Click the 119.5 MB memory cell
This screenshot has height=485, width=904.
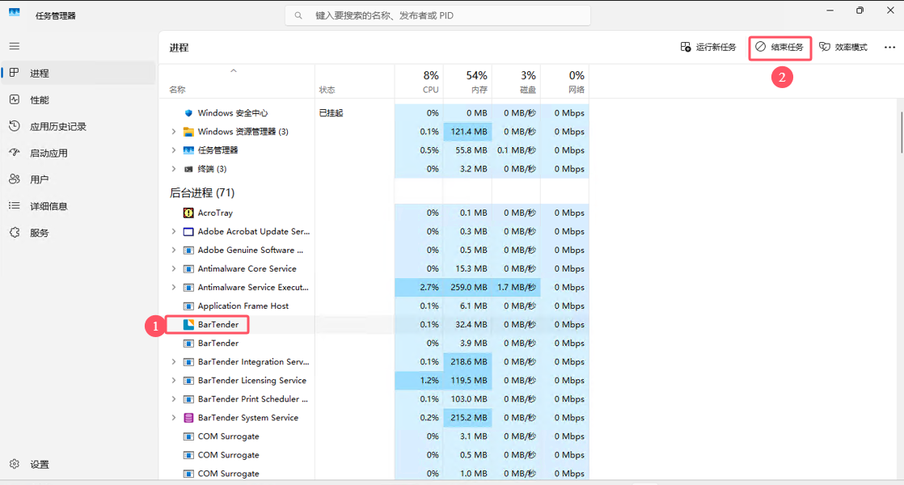(x=467, y=380)
